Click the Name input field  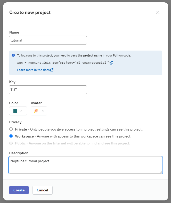[48, 40]
